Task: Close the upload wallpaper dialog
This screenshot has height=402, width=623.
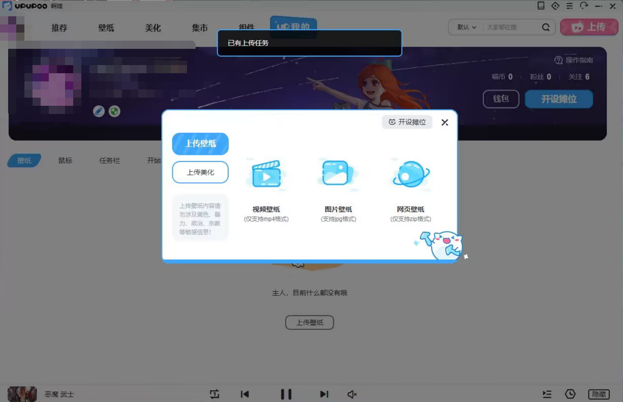Action: [445, 122]
